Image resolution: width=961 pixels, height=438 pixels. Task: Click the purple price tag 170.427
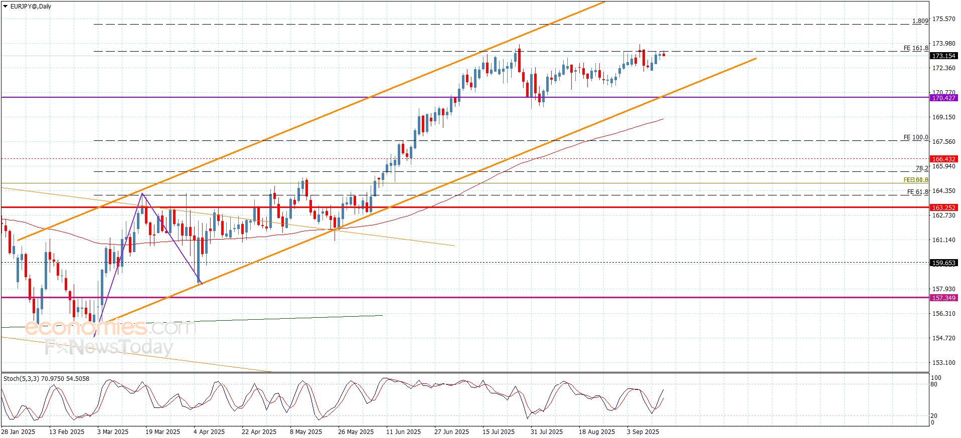coord(943,98)
